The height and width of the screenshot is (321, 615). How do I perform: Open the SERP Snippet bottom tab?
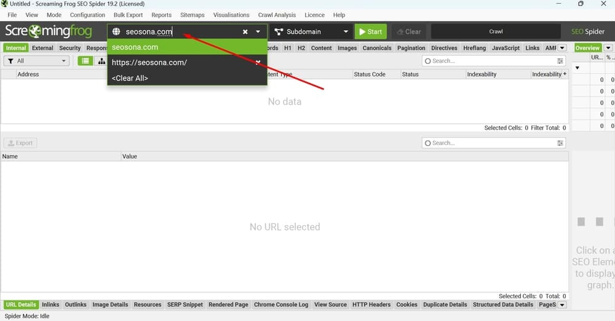(185, 304)
